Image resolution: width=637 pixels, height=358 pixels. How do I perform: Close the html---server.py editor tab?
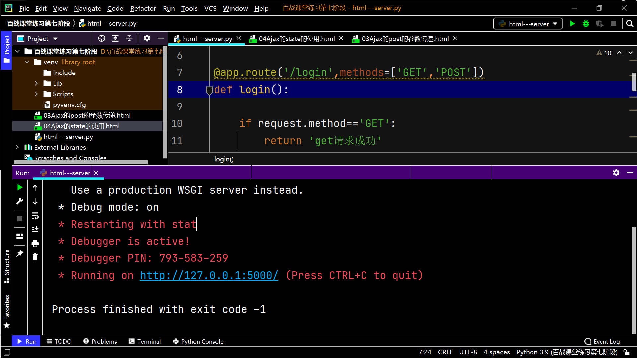pyautogui.click(x=238, y=38)
